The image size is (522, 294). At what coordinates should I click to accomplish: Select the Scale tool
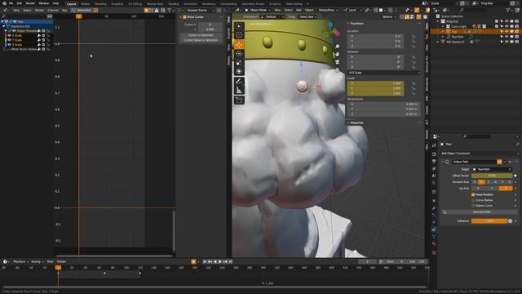pos(239,63)
